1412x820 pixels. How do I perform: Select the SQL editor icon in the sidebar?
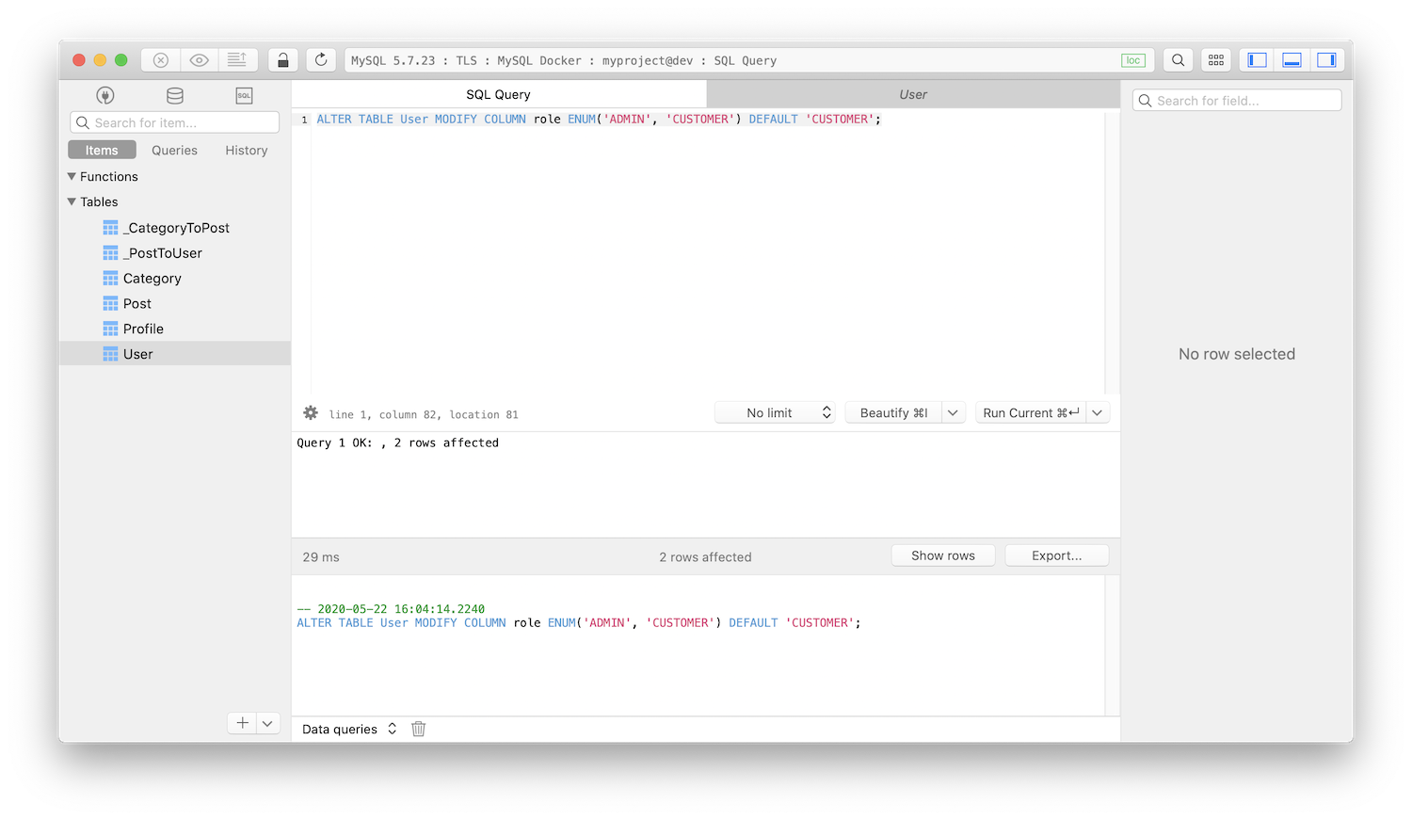244,95
